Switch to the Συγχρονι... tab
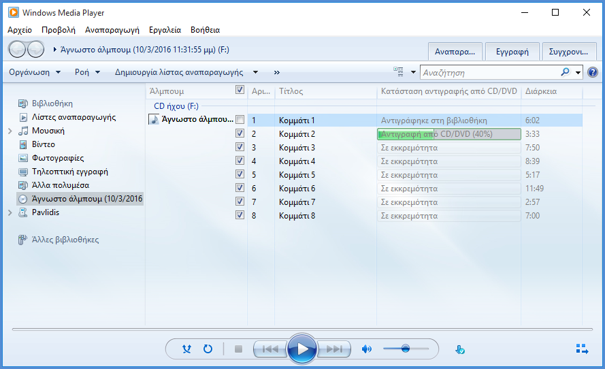The width and height of the screenshot is (605, 369). click(x=569, y=52)
